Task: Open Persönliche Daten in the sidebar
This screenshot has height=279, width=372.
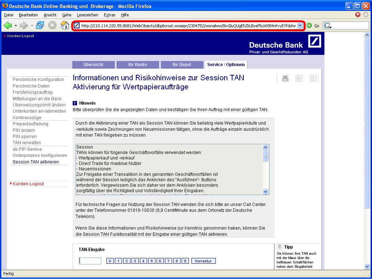Action: click(31, 86)
